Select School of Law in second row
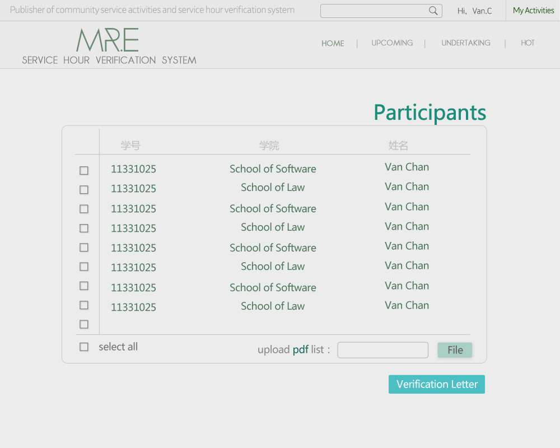 pyautogui.click(x=273, y=187)
